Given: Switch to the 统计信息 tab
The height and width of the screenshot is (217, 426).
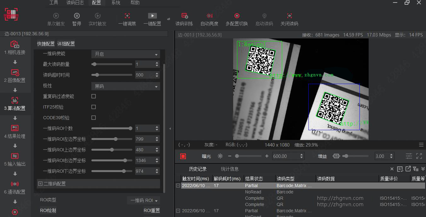Looking at the screenshot, I should point(230,169).
